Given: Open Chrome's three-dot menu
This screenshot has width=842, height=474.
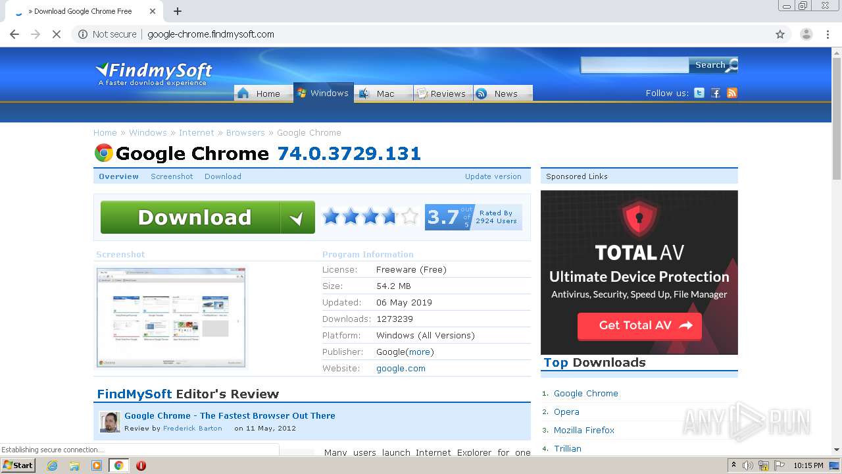Looking at the screenshot, I should pyautogui.click(x=828, y=34).
